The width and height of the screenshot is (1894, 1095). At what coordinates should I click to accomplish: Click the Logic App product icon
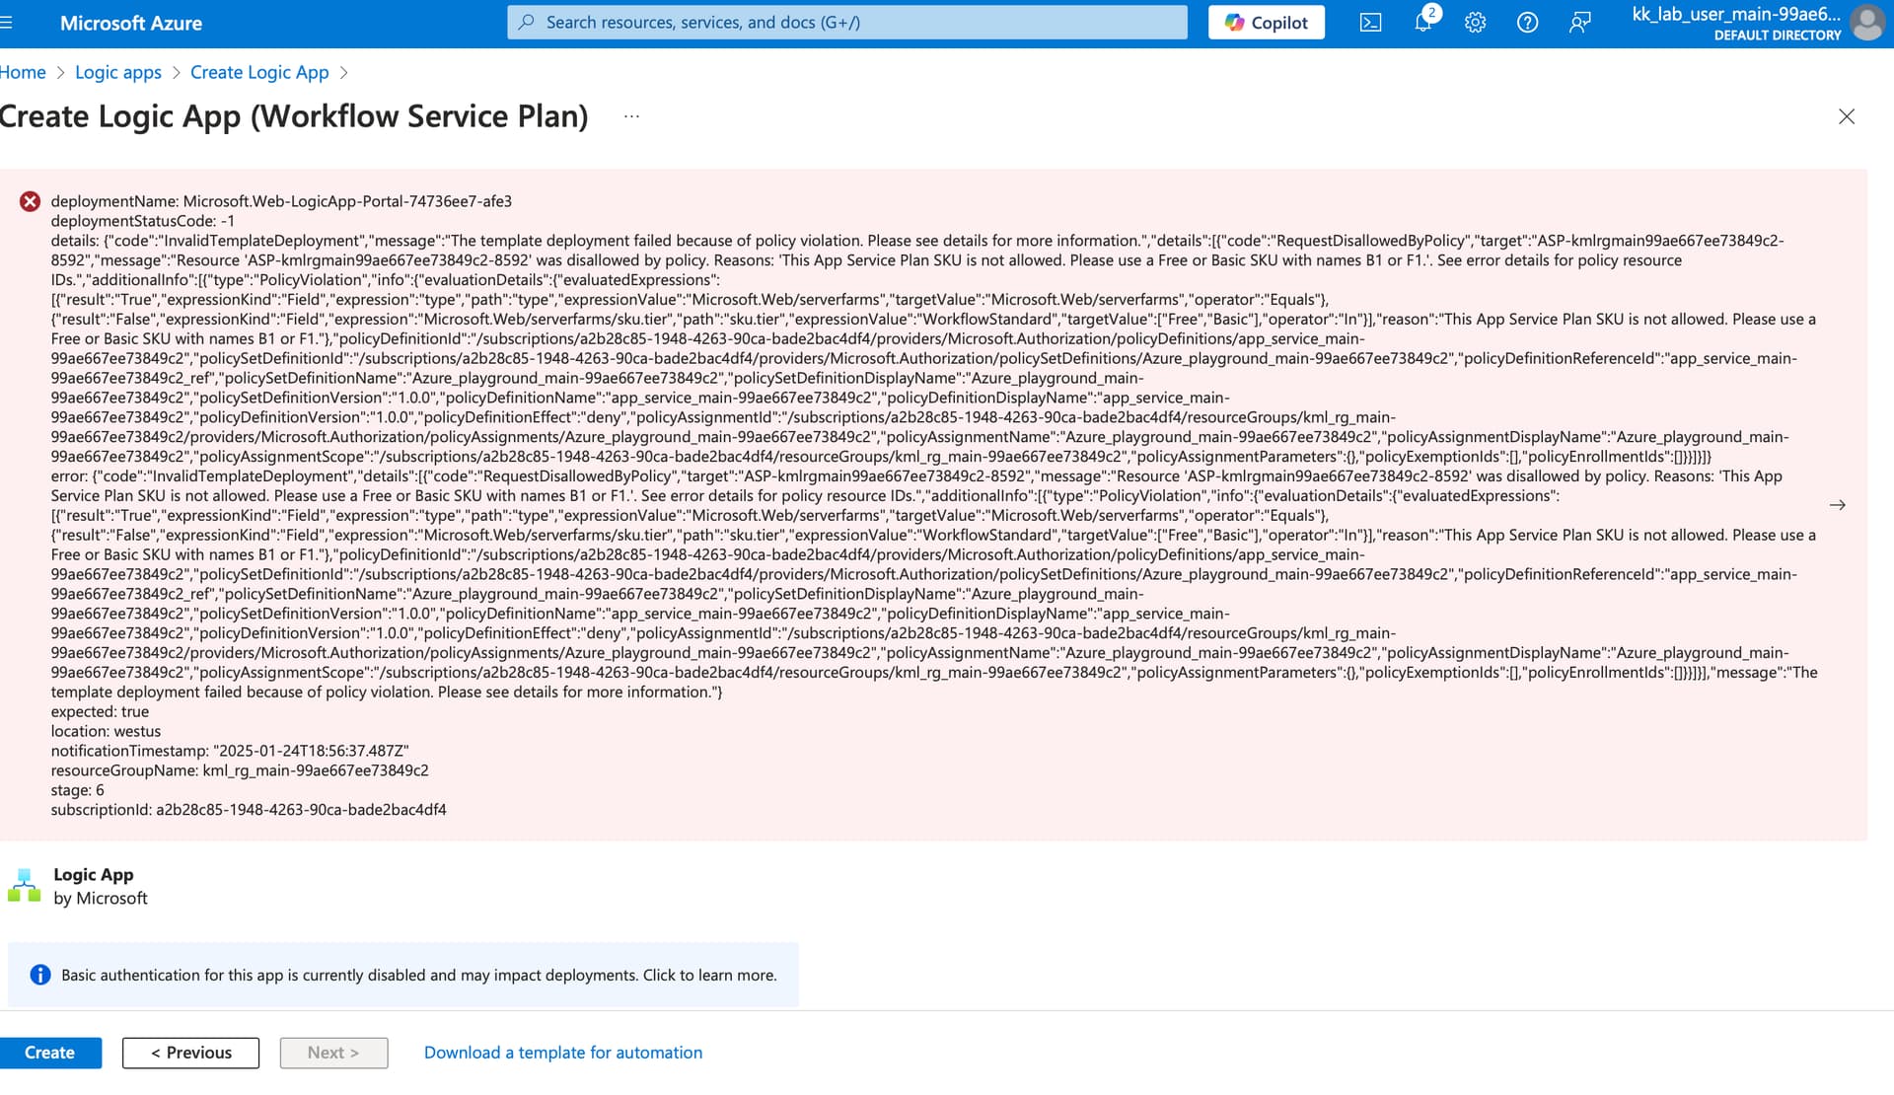point(24,886)
